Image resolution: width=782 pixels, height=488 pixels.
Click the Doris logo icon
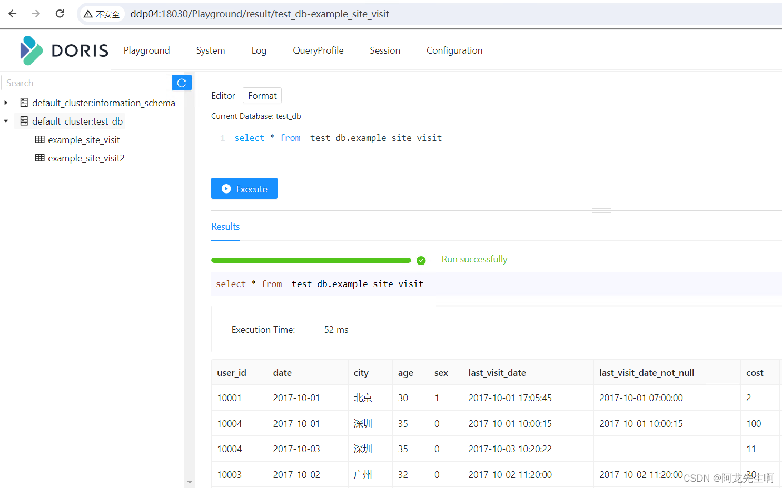(31, 50)
